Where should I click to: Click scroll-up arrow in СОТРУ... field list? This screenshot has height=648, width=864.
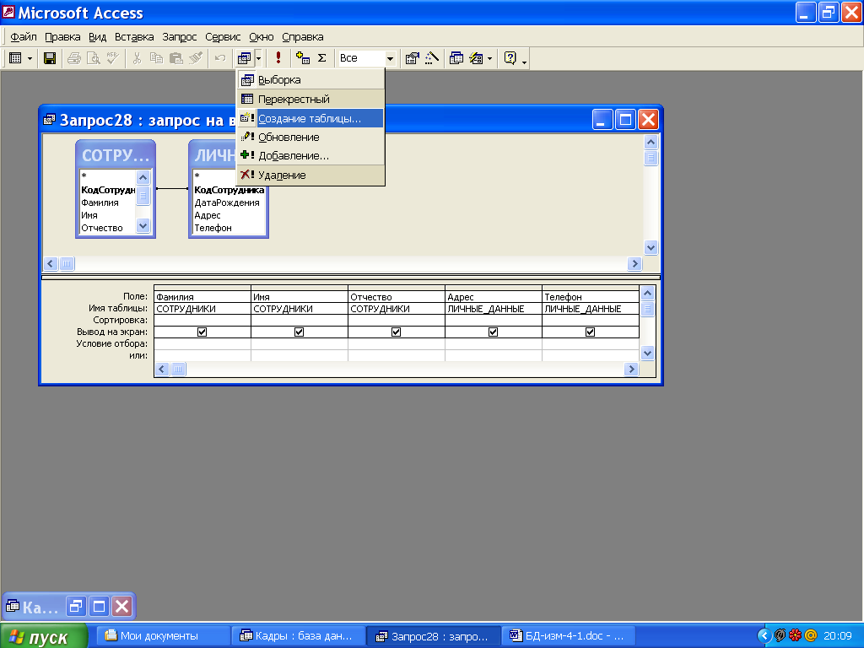click(x=143, y=177)
